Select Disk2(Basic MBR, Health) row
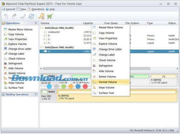 [59, 47]
